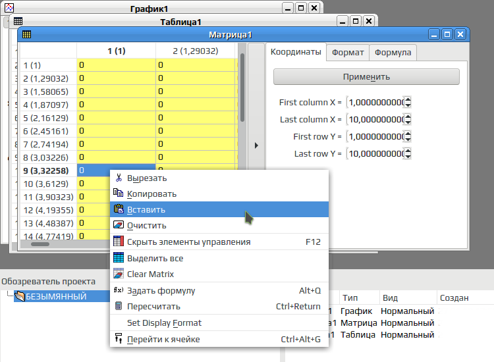Switch to the Формат tab

point(348,52)
